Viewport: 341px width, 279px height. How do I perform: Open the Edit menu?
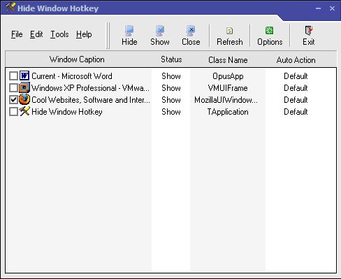pyautogui.click(x=36, y=34)
